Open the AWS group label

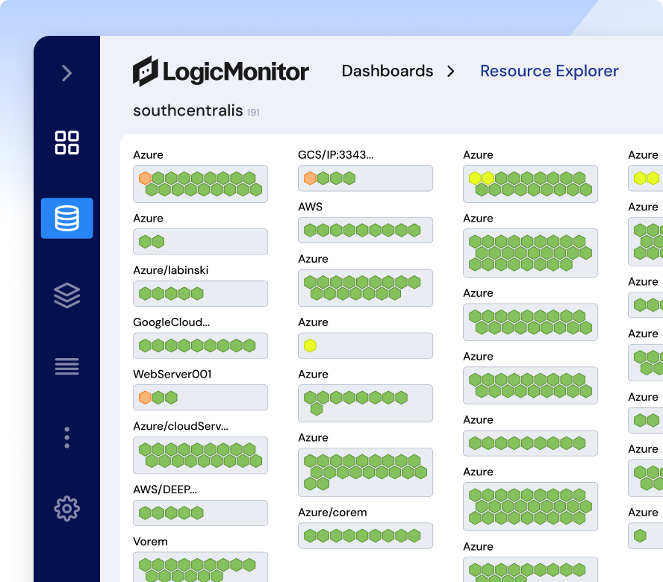pos(311,207)
